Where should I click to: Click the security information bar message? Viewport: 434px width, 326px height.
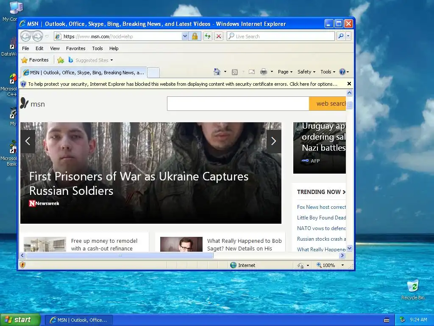183,84
